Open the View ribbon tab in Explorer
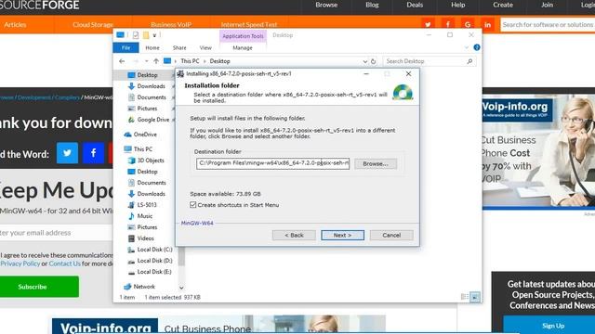 tap(205, 47)
